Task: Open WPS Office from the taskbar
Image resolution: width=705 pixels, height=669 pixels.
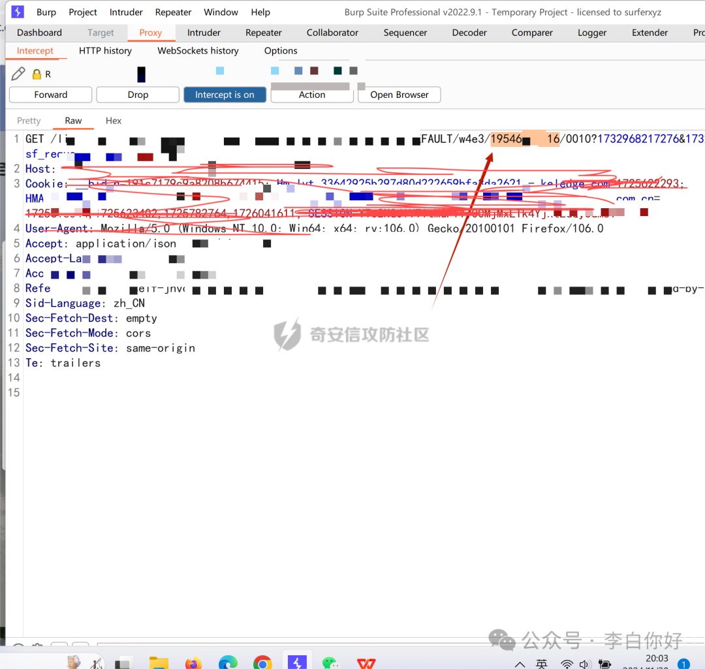Action: click(366, 664)
